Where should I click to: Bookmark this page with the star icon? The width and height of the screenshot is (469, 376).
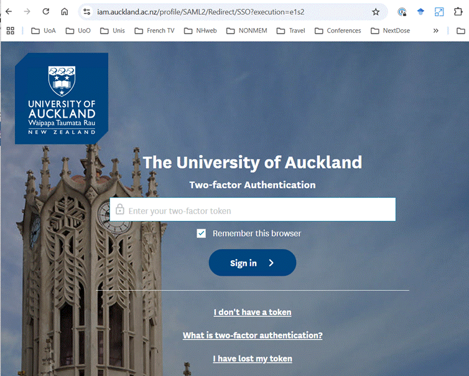(x=376, y=12)
